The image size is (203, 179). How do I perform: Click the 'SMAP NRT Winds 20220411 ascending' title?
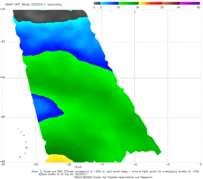click(x=33, y=4)
